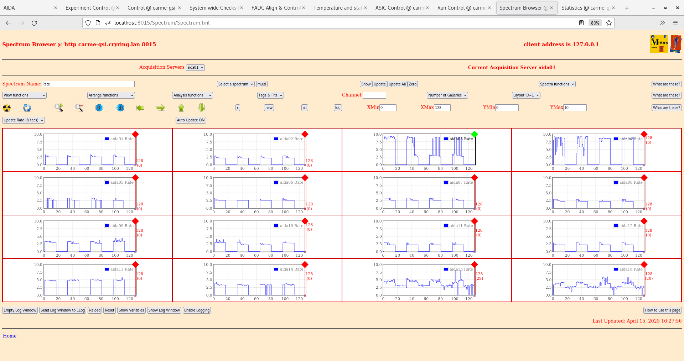Click the green down arrow icon
The image size is (684, 361).
pyautogui.click(x=202, y=108)
